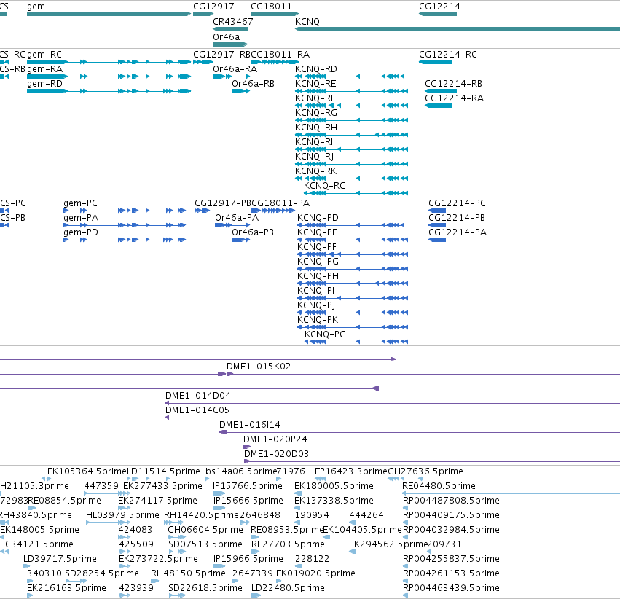Screen dimensions: 620x599
Task: Click protein KCNQ-PD
Action: 350,225
